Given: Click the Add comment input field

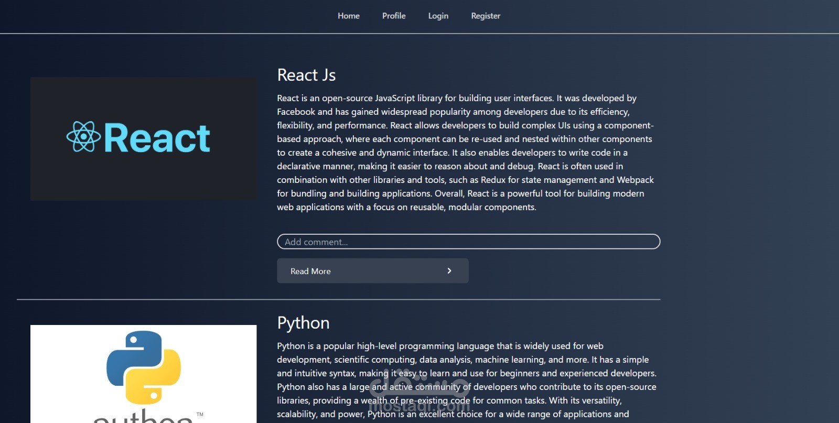Looking at the screenshot, I should pyautogui.click(x=468, y=242).
